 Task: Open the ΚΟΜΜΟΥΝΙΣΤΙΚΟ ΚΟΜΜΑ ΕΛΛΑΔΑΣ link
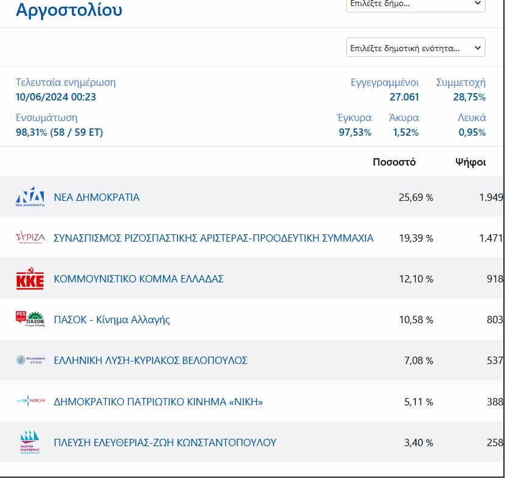[x=139, y=279]
